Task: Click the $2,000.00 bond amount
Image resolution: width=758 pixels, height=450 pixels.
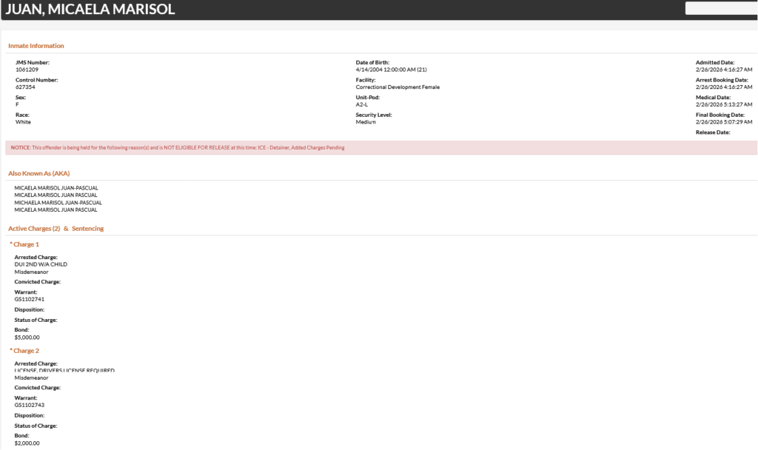Action: (x=27, y=443)
